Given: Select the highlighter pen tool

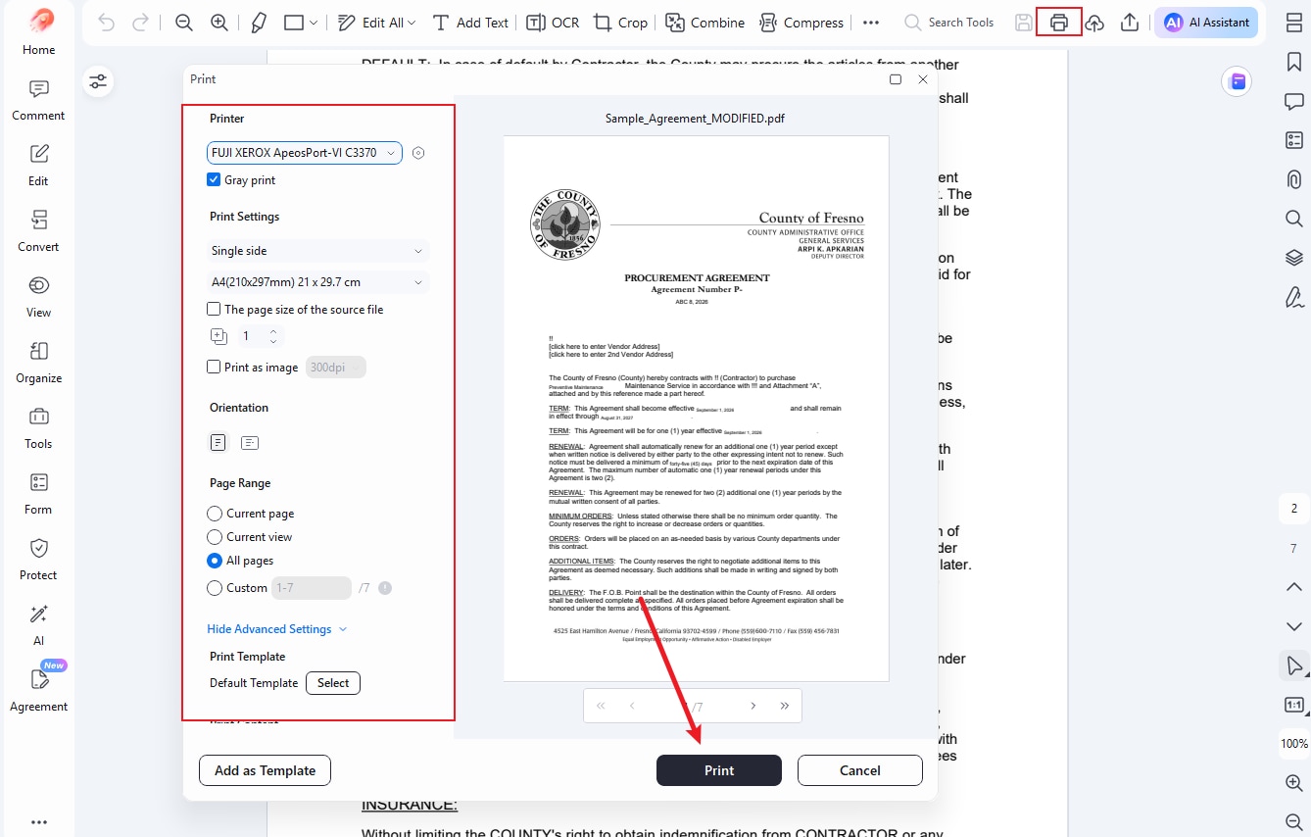Looking at the screenshot, I should point(259,23).
